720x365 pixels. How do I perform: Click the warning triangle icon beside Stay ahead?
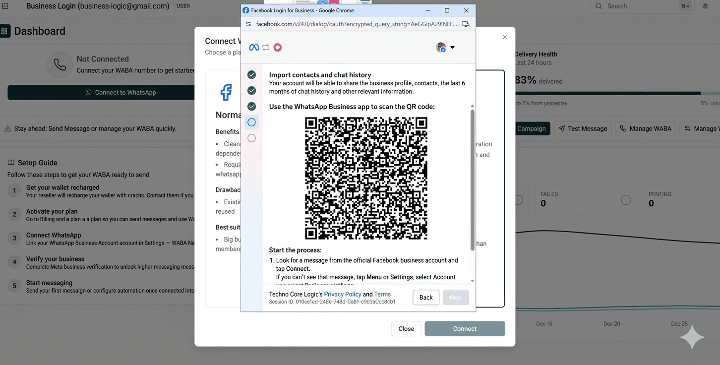(8, 128)
